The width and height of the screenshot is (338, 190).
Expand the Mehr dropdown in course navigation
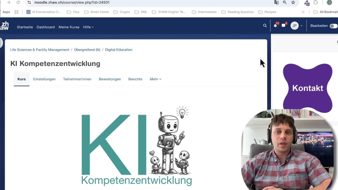[x=155, y=79]
